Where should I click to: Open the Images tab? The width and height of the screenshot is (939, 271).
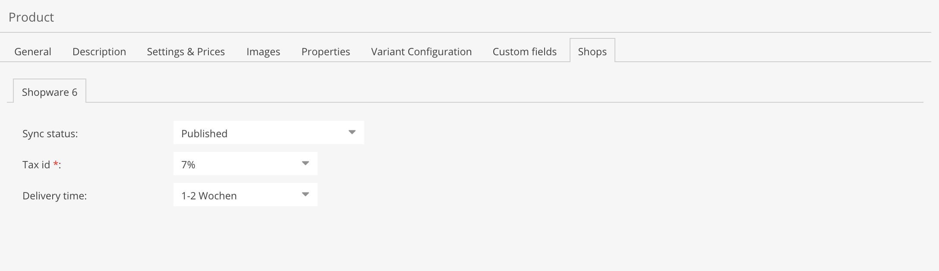[263, 52]
